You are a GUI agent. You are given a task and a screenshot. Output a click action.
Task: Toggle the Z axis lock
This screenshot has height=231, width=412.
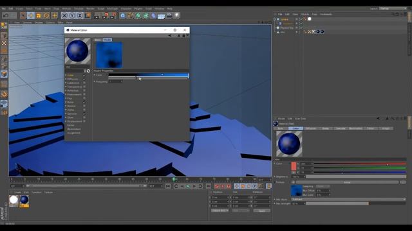click(80, 15)
